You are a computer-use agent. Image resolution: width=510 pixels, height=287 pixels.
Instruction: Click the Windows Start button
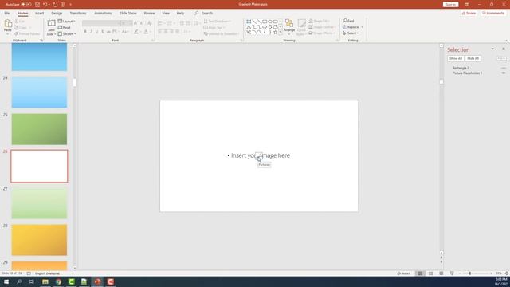6,281
